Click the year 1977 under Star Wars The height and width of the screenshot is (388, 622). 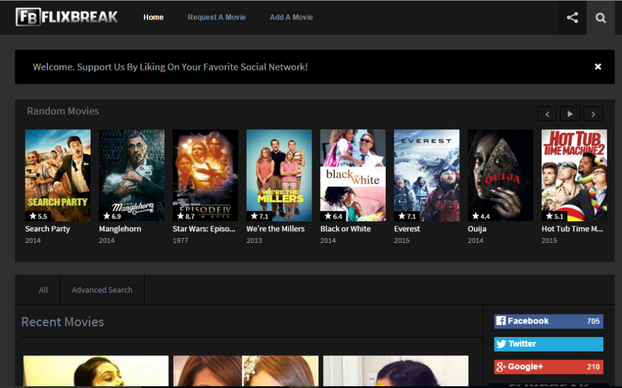(x=180, y=240)
